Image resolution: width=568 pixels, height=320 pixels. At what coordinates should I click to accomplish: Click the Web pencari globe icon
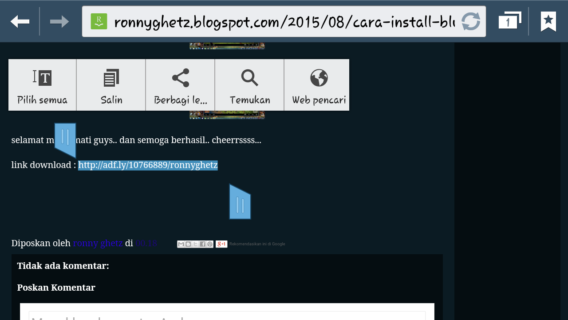click(x=318, y=77)
